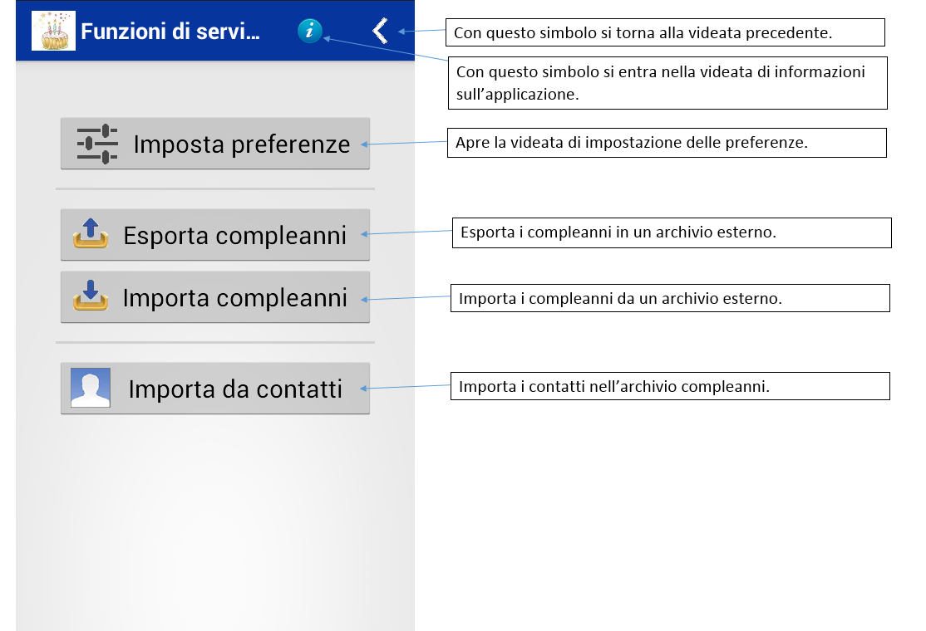The image size is (926, 631).
Task: Select the callout about opening preferences
Action: coord(667,142)
